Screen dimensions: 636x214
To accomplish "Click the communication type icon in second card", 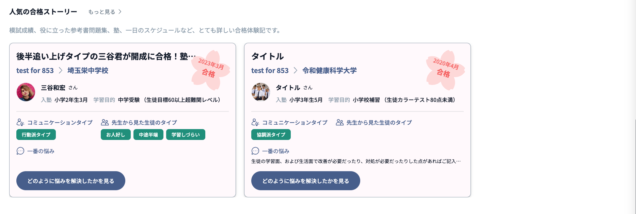I will pyautogui.click(x=255, y=122).
